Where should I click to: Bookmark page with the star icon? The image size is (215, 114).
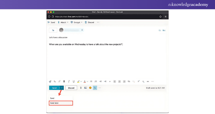(x=160, y=16)
